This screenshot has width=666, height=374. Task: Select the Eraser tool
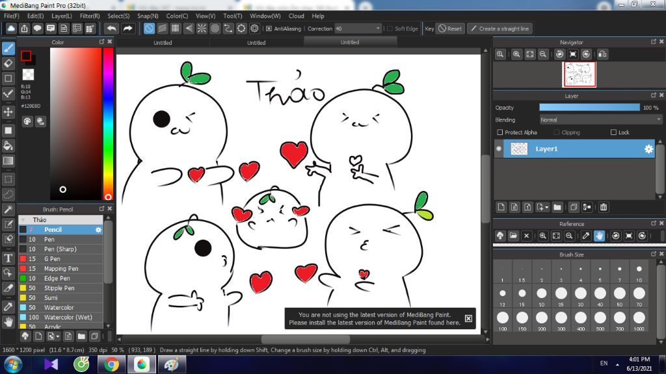click(x=8, y=63)
